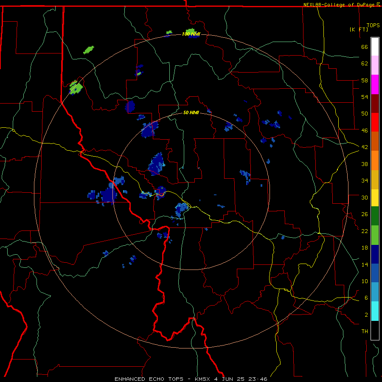Viewport: 382px width, 382px height.
Task: Select the navy blue legend swatch
Action: point(375,254)
